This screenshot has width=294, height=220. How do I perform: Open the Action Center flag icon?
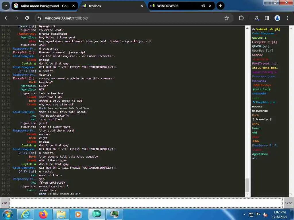pyautogui.click(x=258, y=215)
